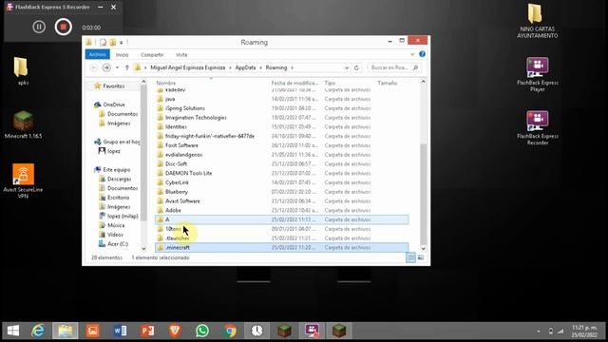Open the Compartir ribbon tab

tap(152, 55)
